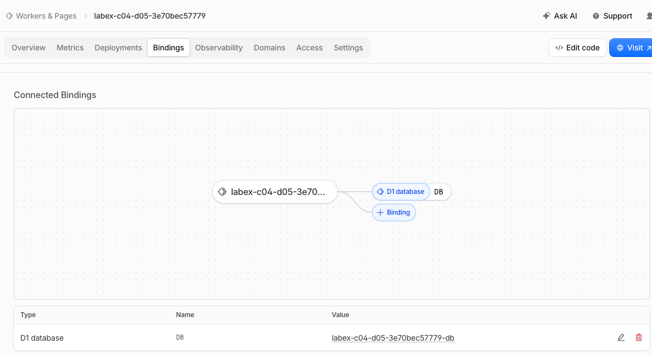Image resolution: width=652 pixels, height=356 pixels.
Task: Open the Access tab
Action: [310, 48]
